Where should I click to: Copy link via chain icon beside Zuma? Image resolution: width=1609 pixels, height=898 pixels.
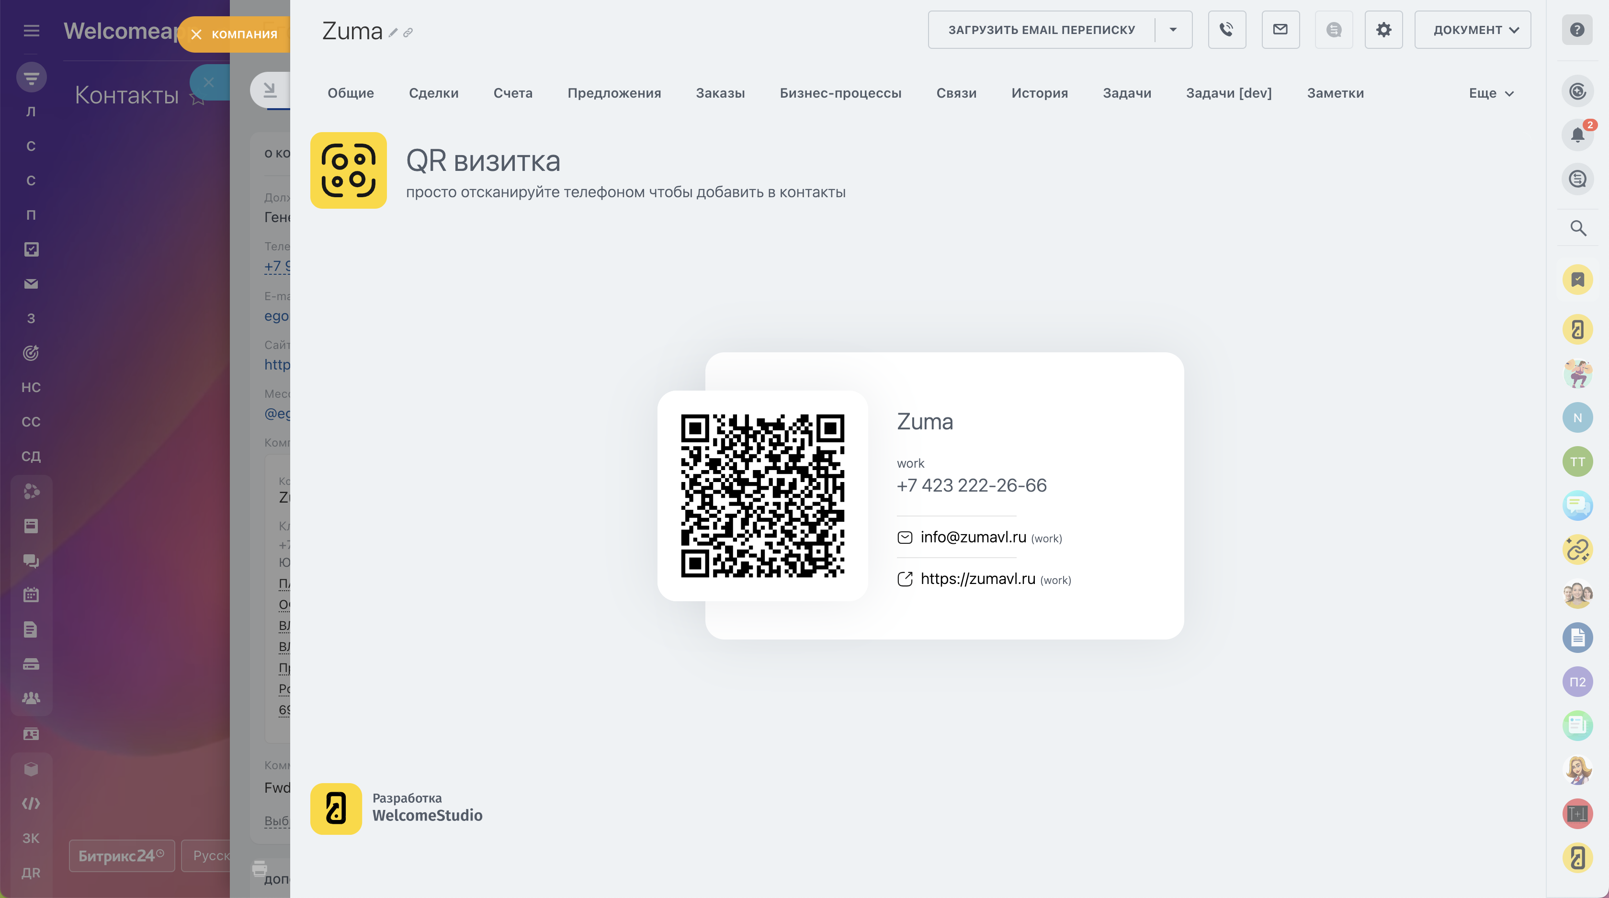[408, 33]
